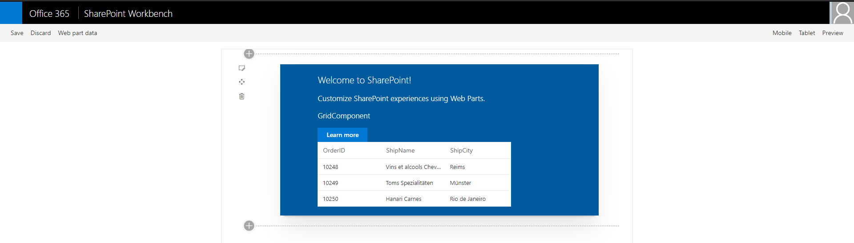854x243 pixels.
Task: Click the ShipCity column header
Action: [461, 150]
